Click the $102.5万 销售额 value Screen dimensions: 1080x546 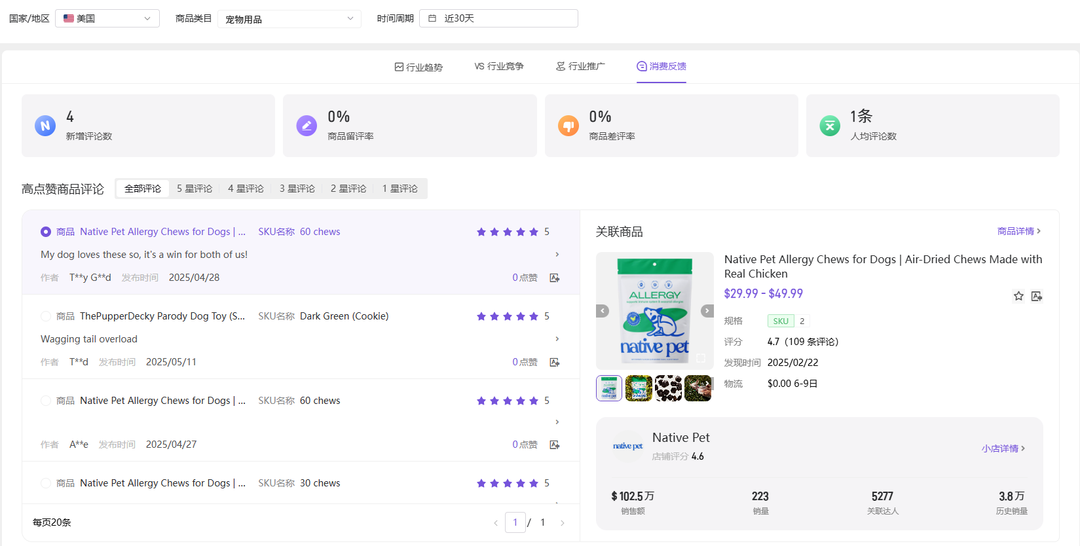[633, 496]
